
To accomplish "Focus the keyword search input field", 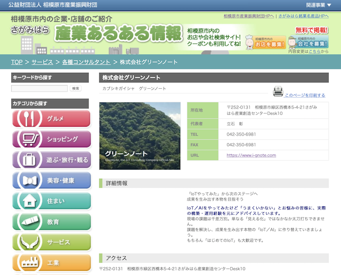I will point(39,88).
